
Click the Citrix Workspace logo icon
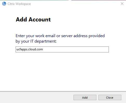tap(4, 4)
